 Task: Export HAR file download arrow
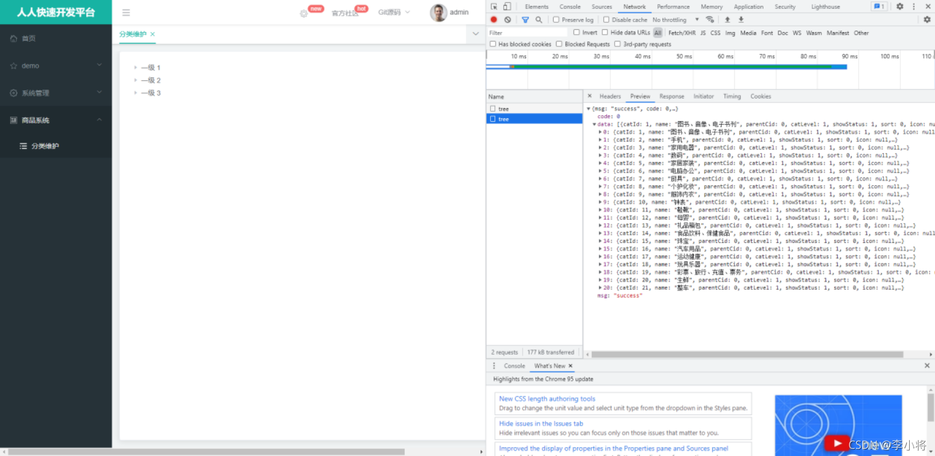click(741, 19)
